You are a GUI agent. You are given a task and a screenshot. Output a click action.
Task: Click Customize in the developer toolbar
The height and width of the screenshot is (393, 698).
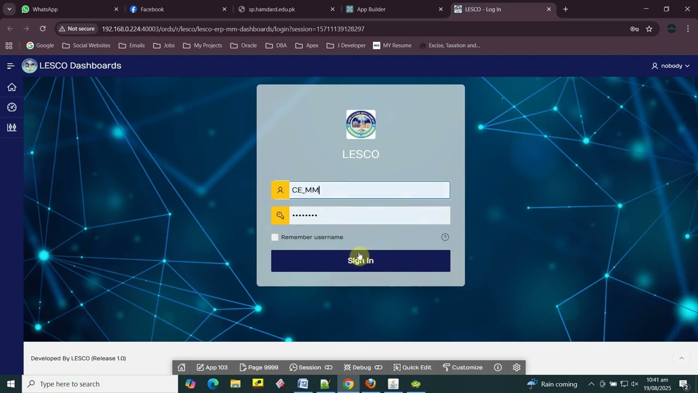point(462,367)
